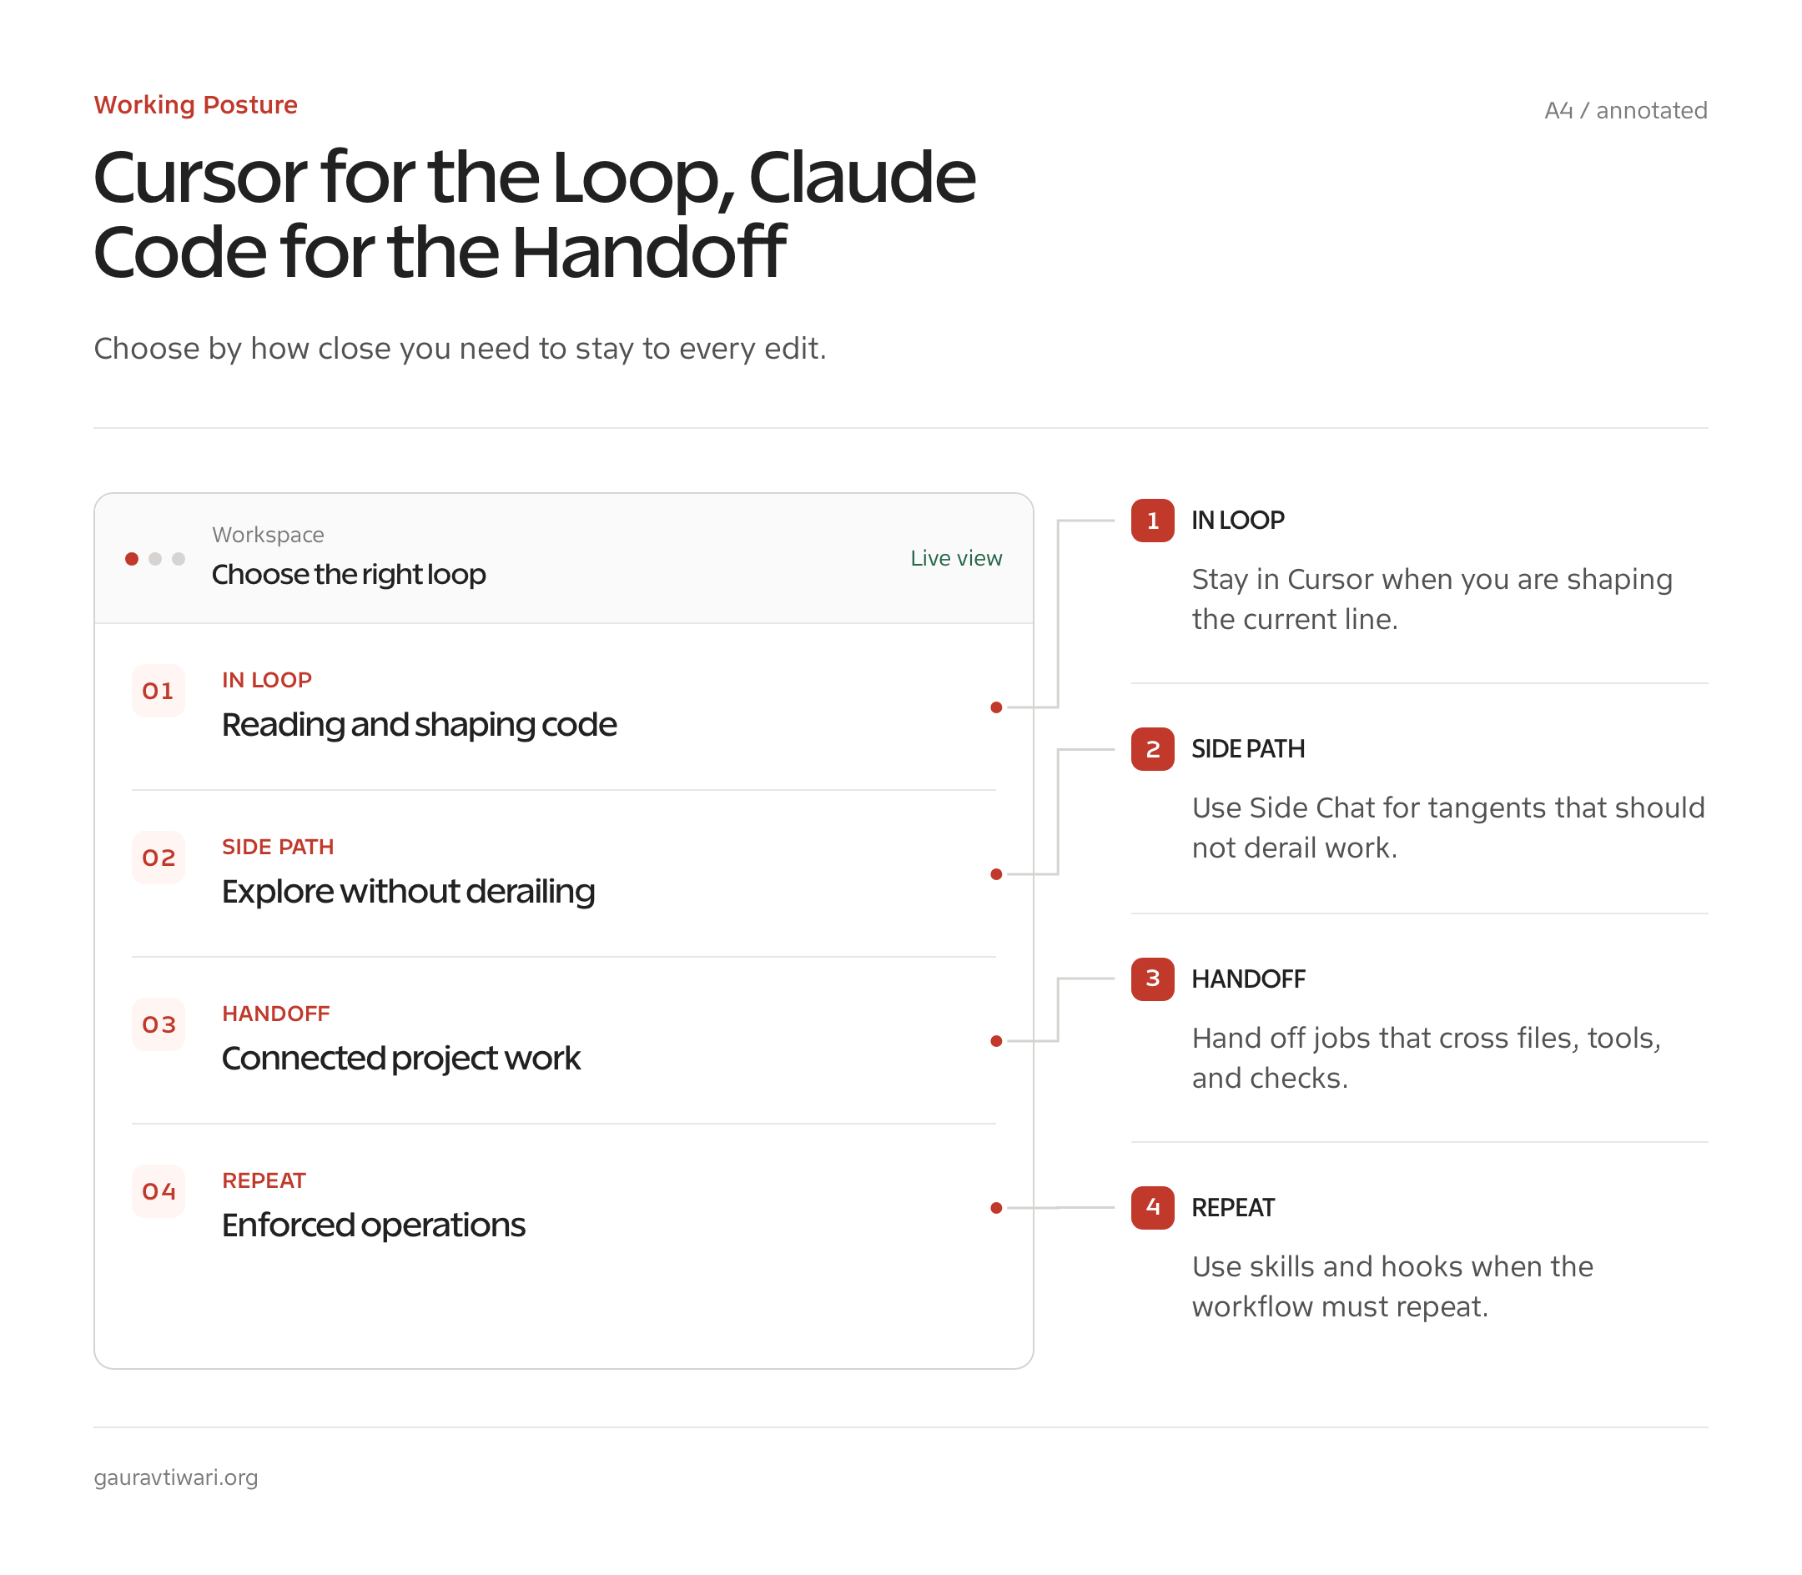Click the 01 number badge

pyautogui.click(x=159, y=691)
